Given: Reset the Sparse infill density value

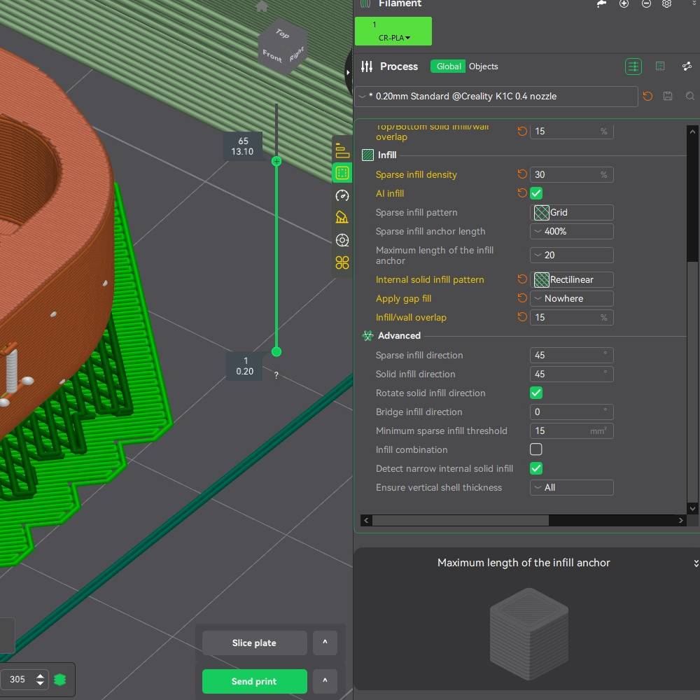Looking at the screenshot, I should pyautogui.click(x=522, y=174).
